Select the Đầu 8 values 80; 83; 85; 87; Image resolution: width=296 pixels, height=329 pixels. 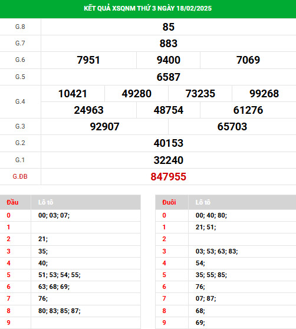(x=60, y=311)
